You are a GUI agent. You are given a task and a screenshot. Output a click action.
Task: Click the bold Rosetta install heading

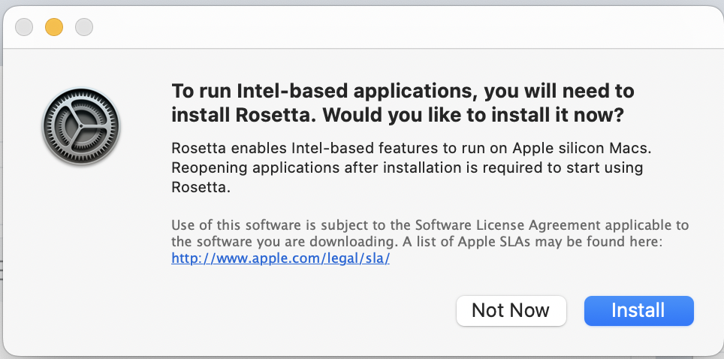click(403, 103)
